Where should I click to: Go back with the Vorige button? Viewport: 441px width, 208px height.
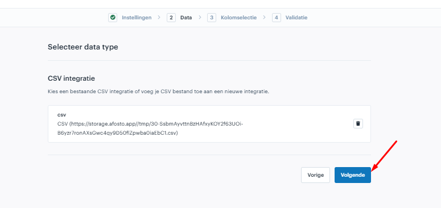pos(316,175)
